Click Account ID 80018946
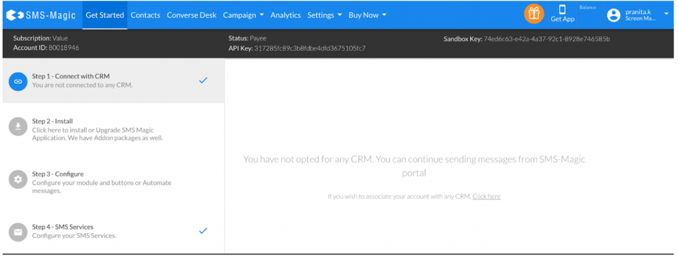 coord(46,48)
